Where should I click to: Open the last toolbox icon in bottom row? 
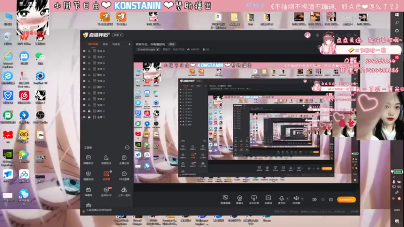pos(88,205)
